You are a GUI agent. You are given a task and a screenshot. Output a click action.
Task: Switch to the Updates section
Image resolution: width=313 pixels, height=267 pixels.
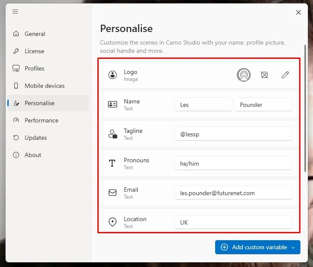tap(35, 138)
